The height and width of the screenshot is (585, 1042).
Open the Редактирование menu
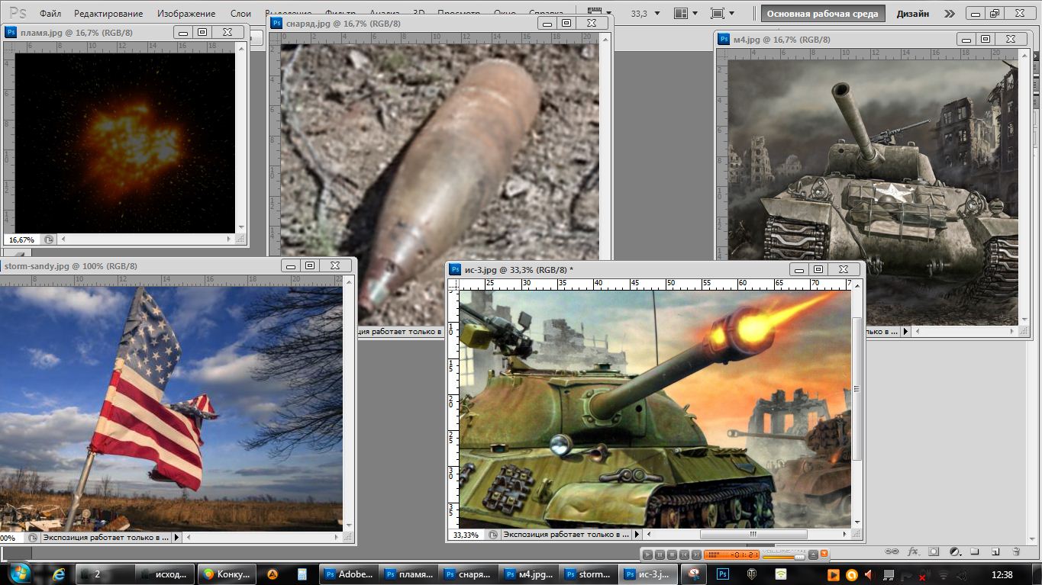click(108, 14)
